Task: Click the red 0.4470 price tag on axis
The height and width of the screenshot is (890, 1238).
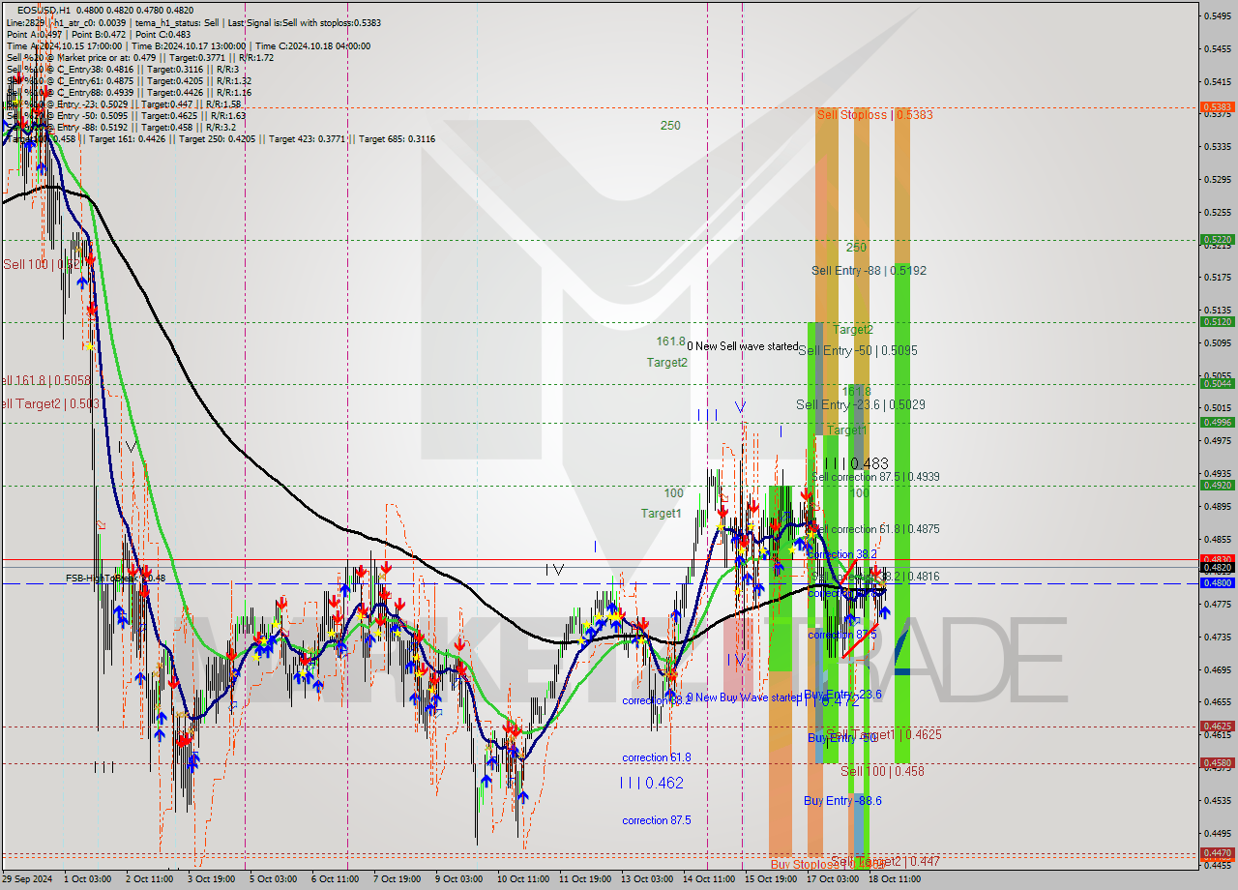Action: click(1217, 853)
